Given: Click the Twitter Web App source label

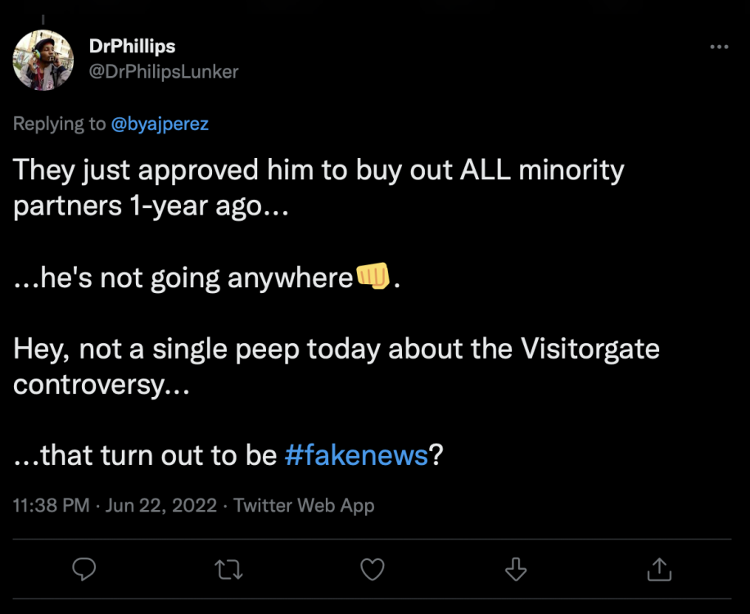Looking at the screenshot, I should 304,505.
